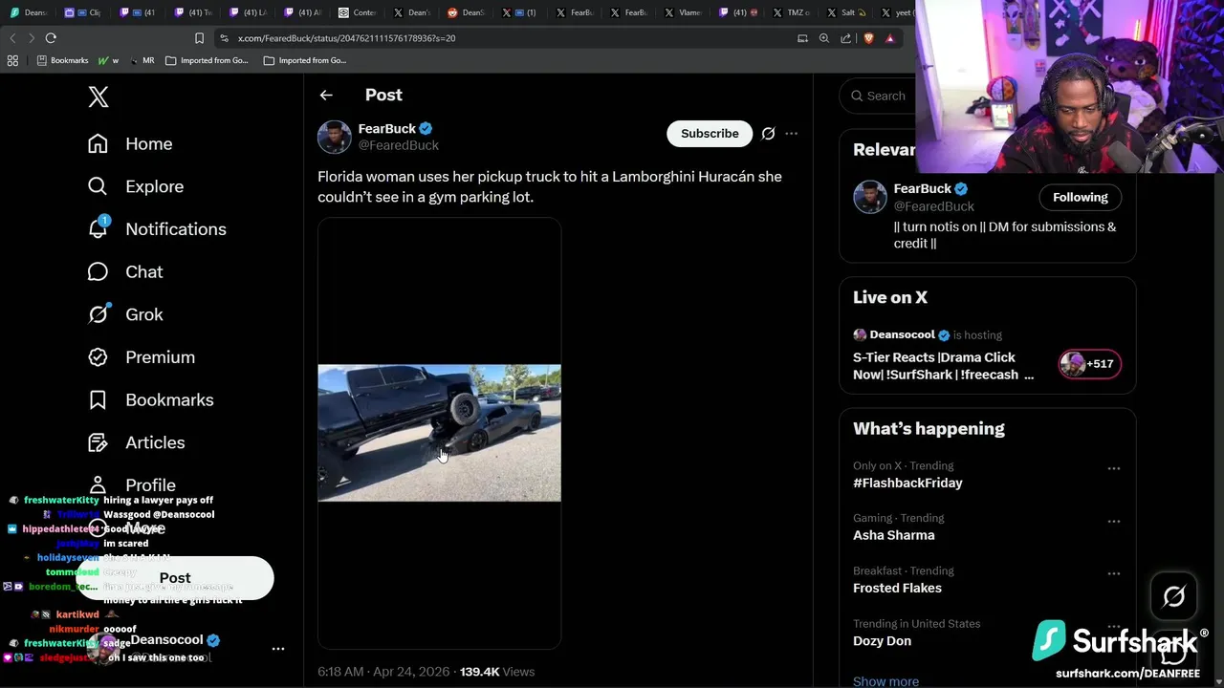This screenshot has height=688, width=1224.
Task: Go back using the Post arrow
Action: 326,96
